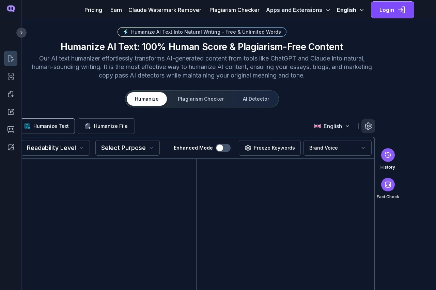The width and height of the screenshot is (436, 290).
Task: Switch to the Humanize tab
Action: (147, 99)
